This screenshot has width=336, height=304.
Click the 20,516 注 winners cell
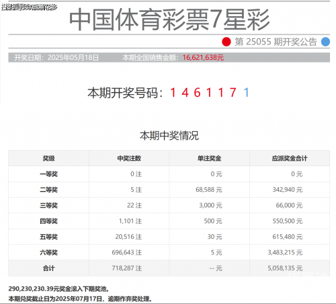[x=128, y=237]
